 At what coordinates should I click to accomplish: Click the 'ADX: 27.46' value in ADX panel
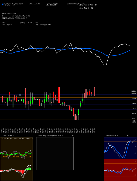pyautogui.click(x=7, y=139)
